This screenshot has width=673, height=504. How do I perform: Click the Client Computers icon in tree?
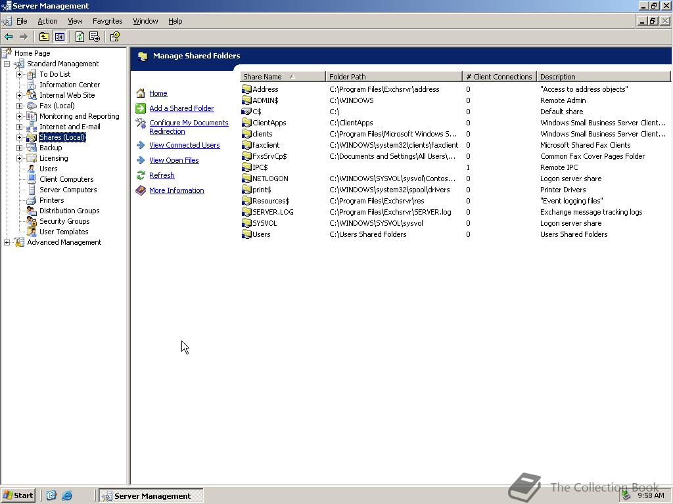[32, 179]
